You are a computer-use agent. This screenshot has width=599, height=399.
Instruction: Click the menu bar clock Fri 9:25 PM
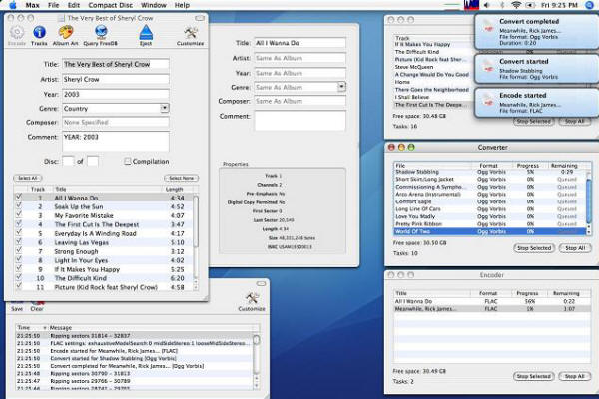tap(560, 5)
